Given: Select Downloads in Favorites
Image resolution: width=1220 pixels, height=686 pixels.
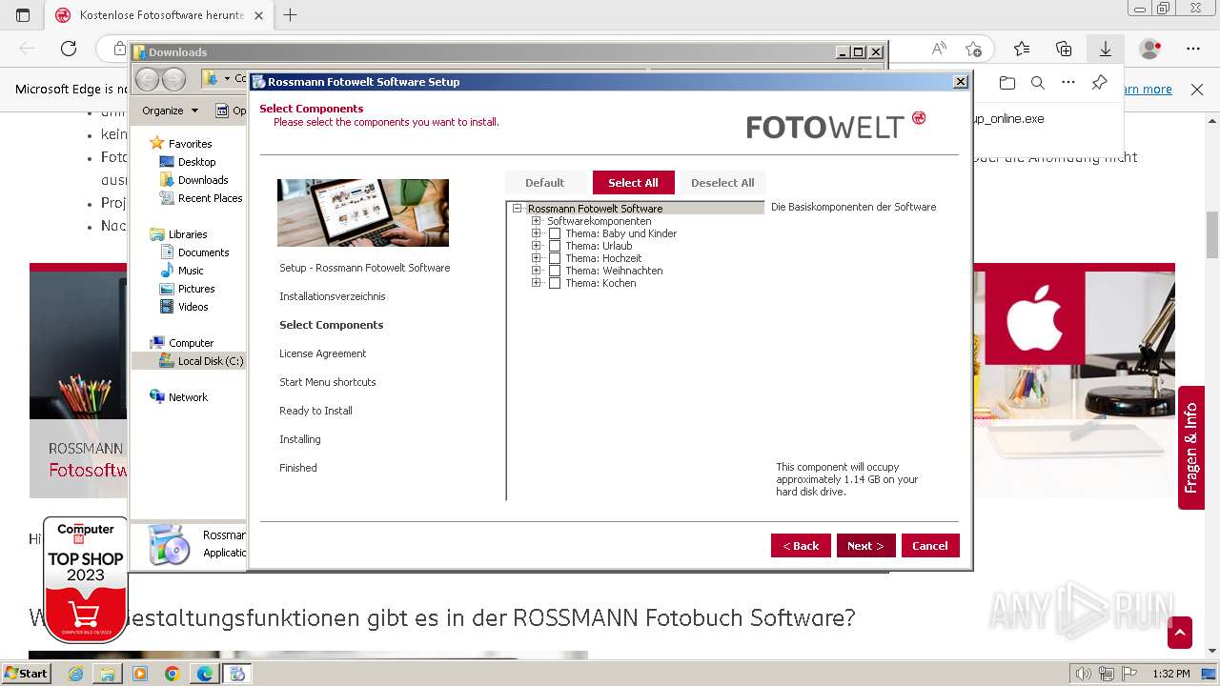Looking at the screenshot, I should pos(202,180).
